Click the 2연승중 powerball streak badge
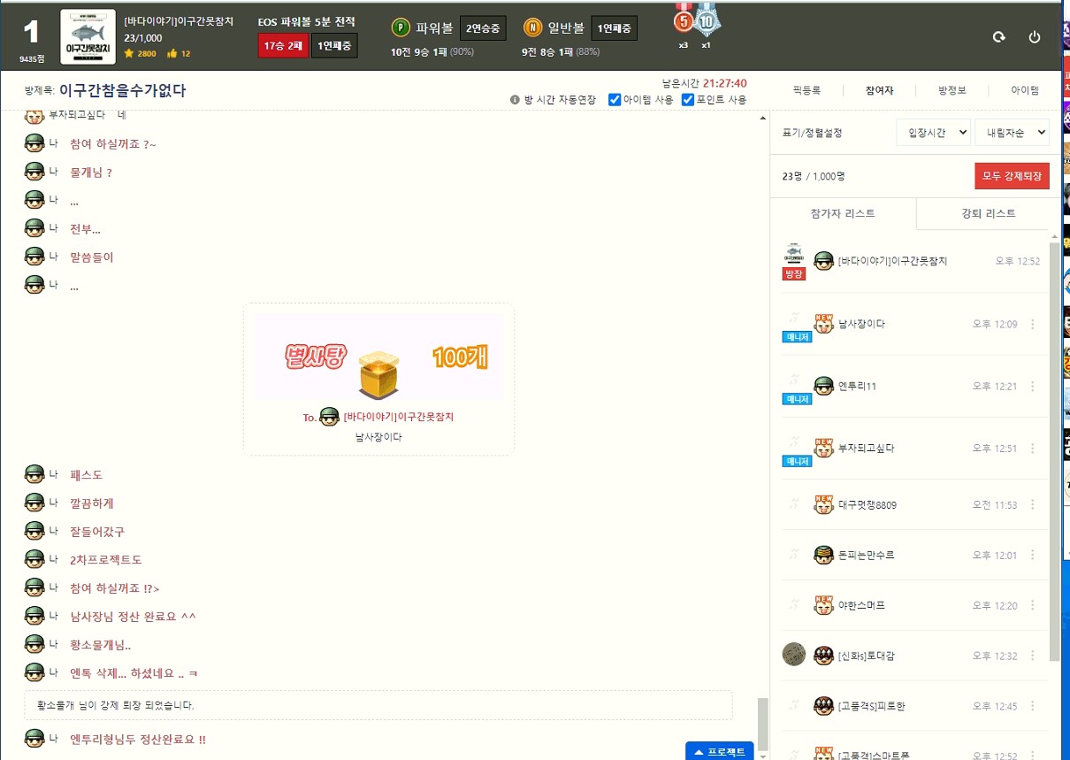Viewport: 1070px width, 760px height. coord(483,28)
